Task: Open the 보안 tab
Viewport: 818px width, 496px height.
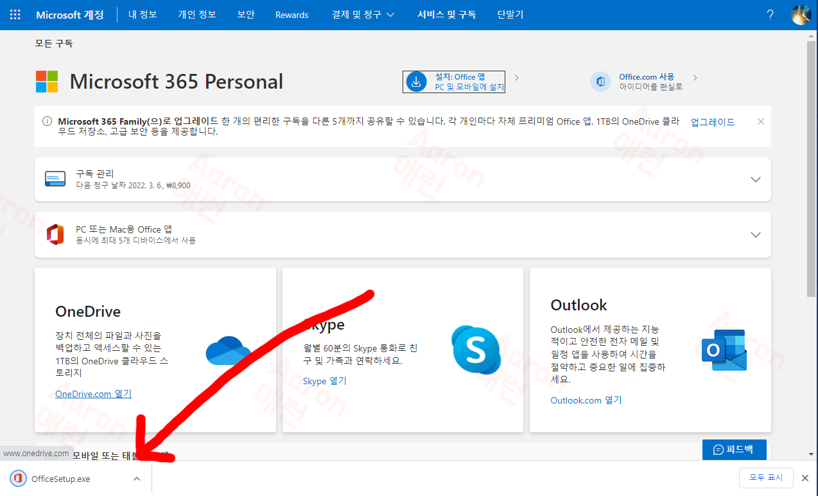Action: [246, 15]
